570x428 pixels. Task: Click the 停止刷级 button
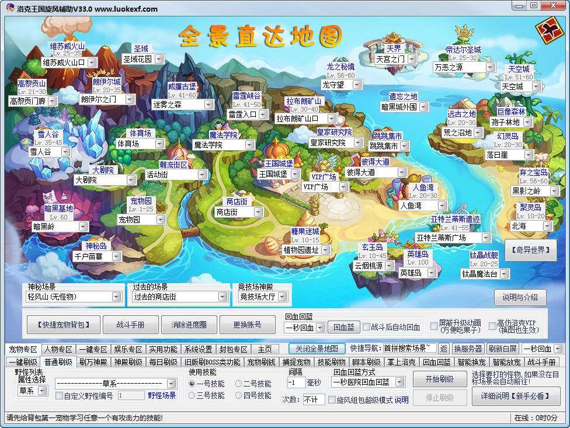click(x=440, y=398)
